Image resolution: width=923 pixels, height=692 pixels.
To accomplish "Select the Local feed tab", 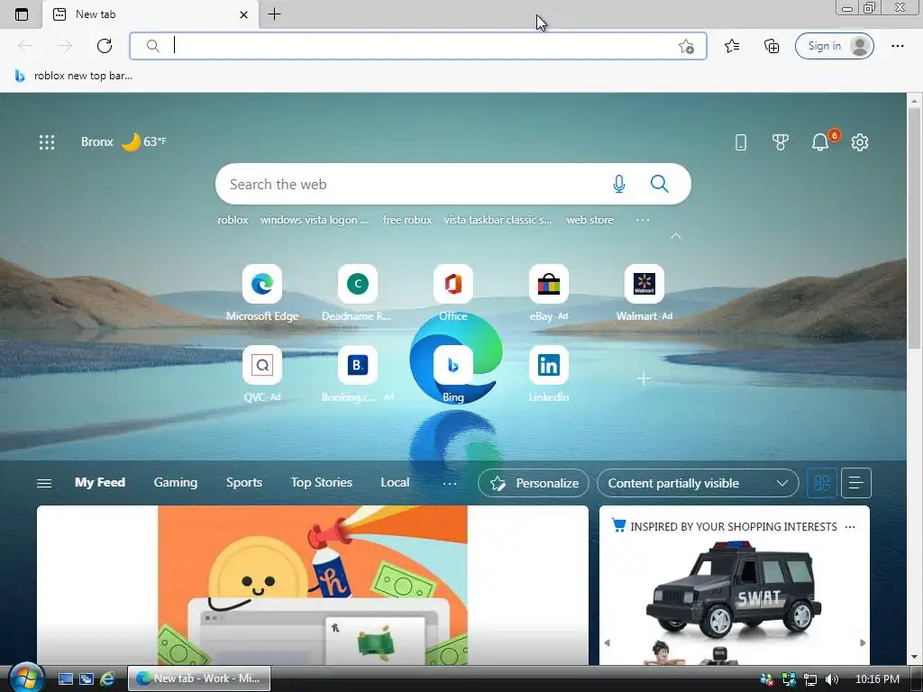I will coord(395,483).
